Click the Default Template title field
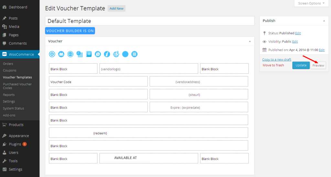The image size is (331, 177). point(149,21)
